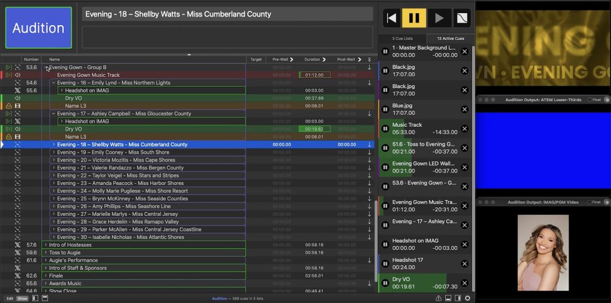This screenshot has height=303, width=611.
Task: Enable Float checkbox in IMAG/PGM Video window
Action: (x=589, y=202)
